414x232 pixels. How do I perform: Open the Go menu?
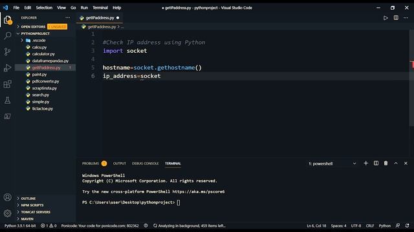(x=73, y=8)
